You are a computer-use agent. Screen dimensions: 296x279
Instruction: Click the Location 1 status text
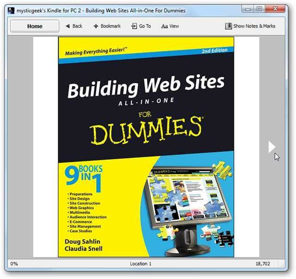click(x=141, y=264)
